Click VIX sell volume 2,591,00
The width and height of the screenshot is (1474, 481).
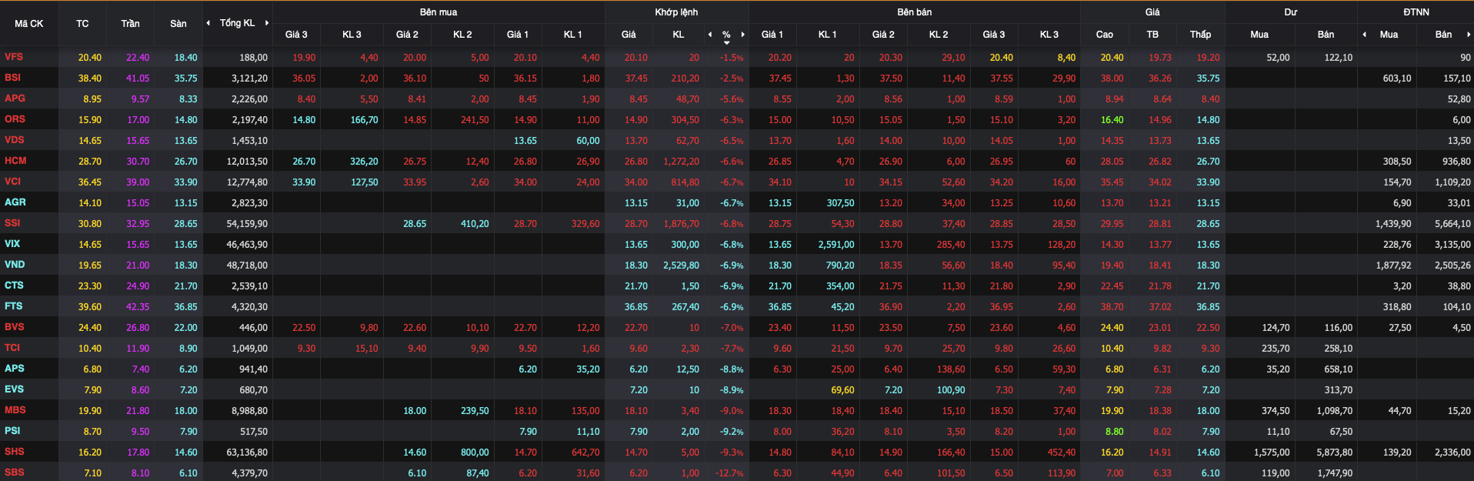[x=836, y=245]
